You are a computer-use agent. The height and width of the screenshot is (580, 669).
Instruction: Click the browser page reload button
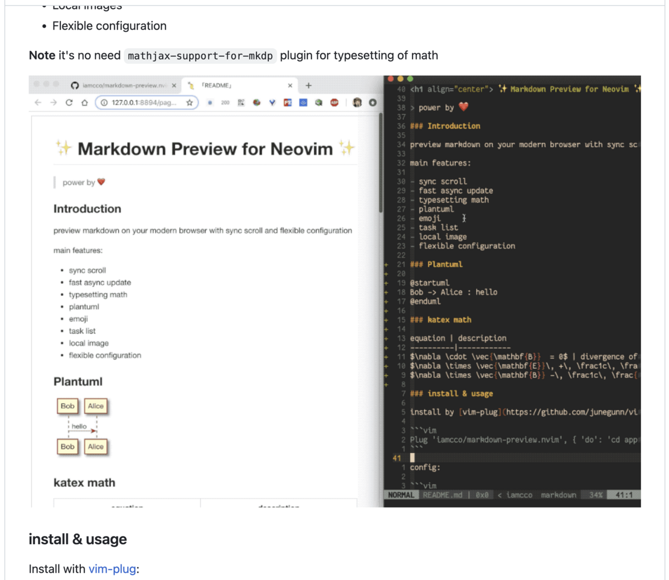pos(68,103)
